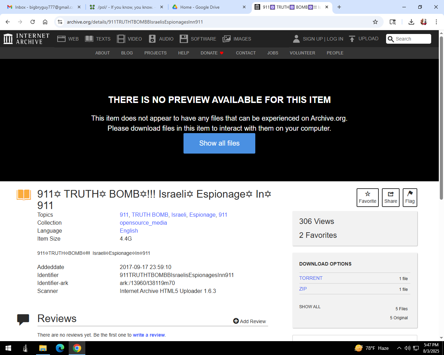Share this item
The image size is (444, 355).
(391, 198)
